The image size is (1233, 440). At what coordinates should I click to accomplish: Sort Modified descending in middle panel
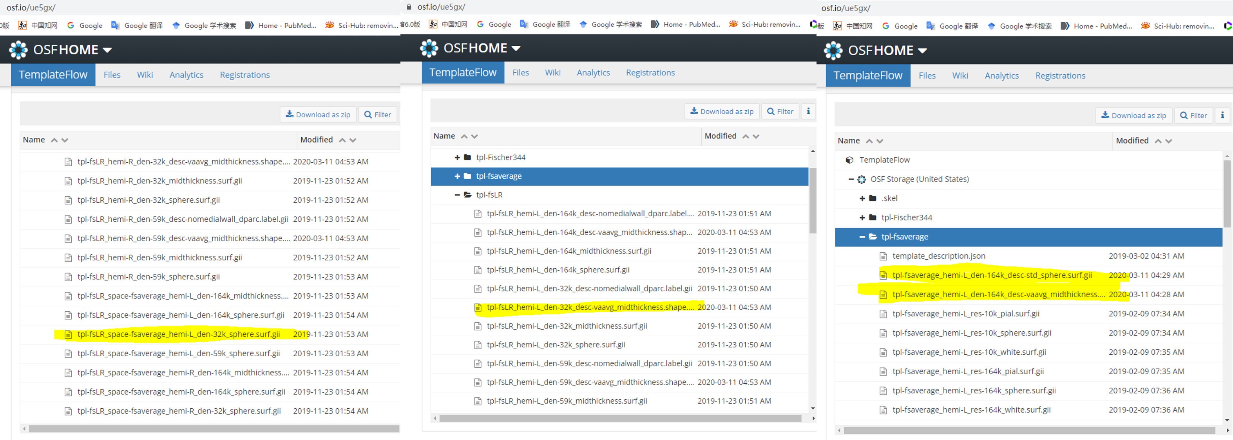[x=756, y=136]
